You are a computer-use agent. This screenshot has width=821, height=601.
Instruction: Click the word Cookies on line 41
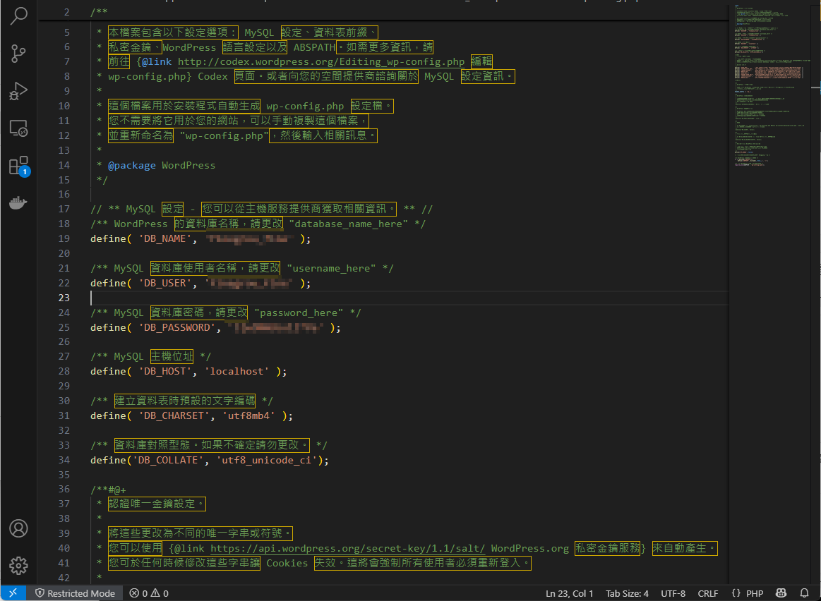[x=287, y=564]
